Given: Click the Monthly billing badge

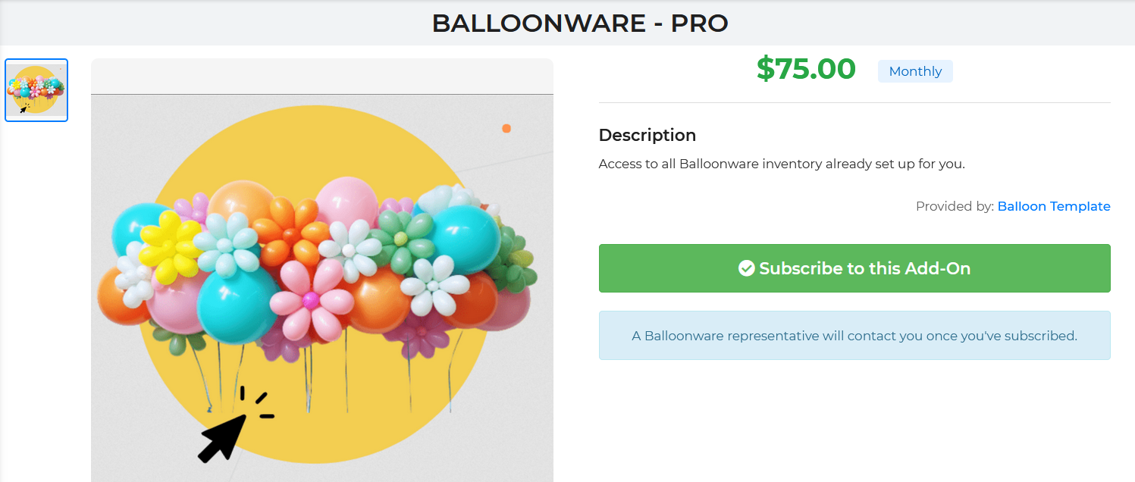Looking at the screenshot, I should pos(915,71).
